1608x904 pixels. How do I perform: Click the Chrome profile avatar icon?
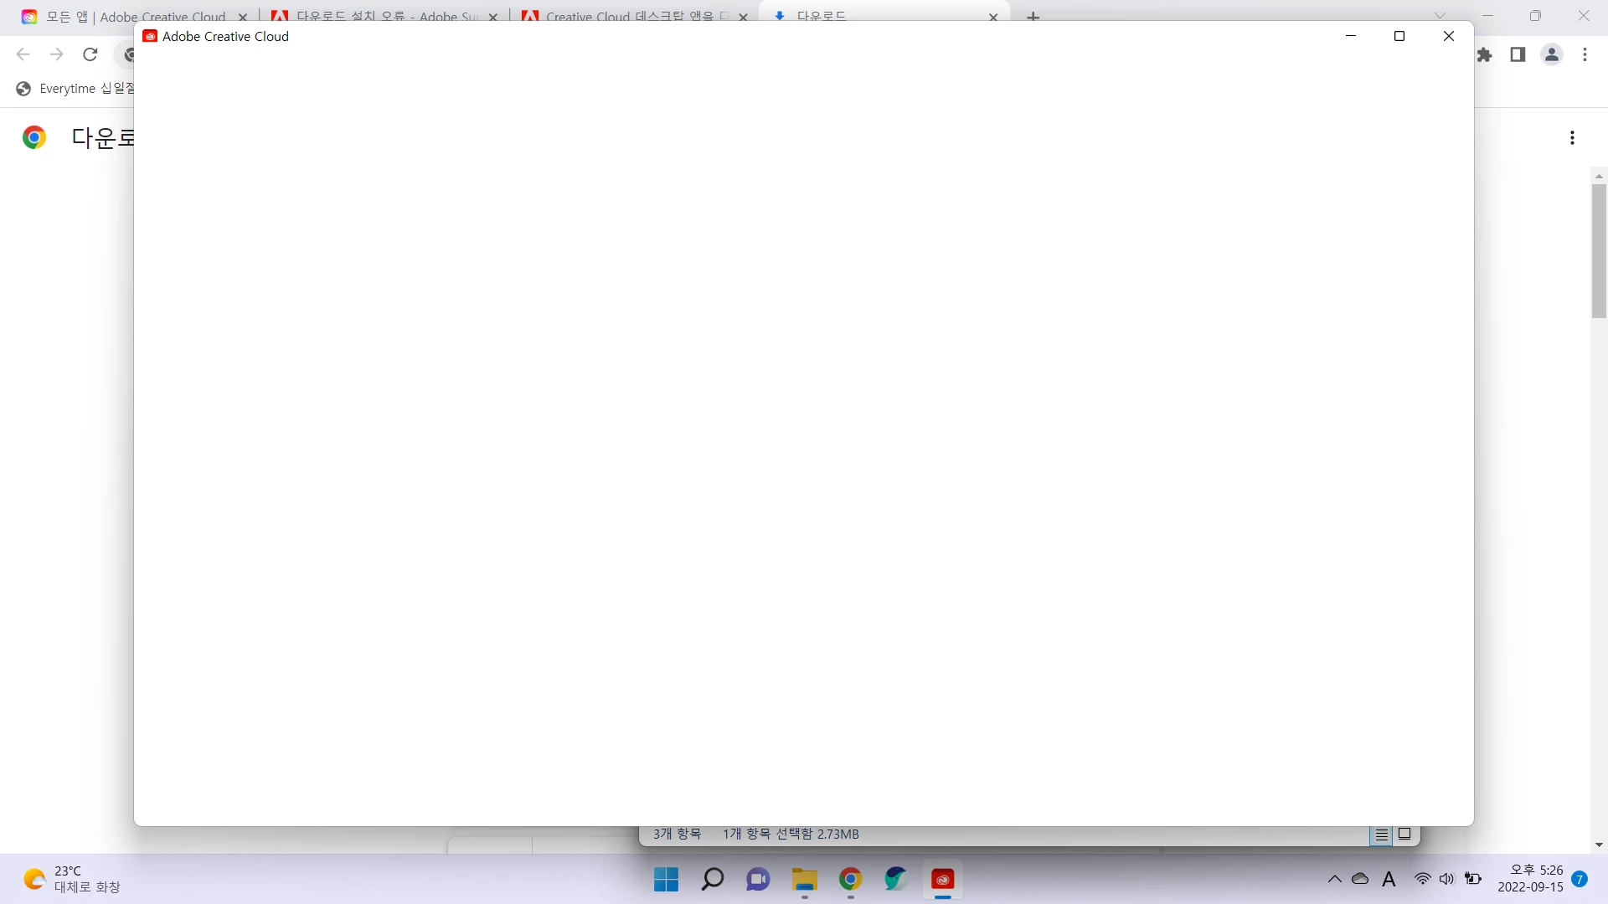1552,55
